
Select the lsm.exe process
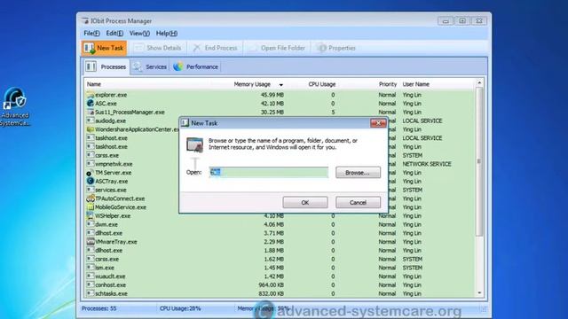[x=280, y=268]
